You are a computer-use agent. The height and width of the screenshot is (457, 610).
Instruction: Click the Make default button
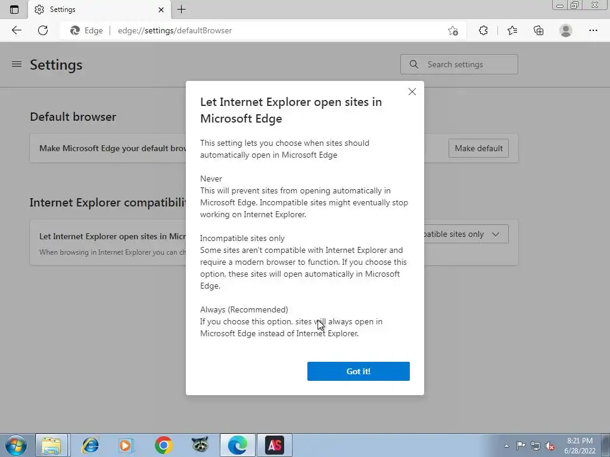point(478,148)
